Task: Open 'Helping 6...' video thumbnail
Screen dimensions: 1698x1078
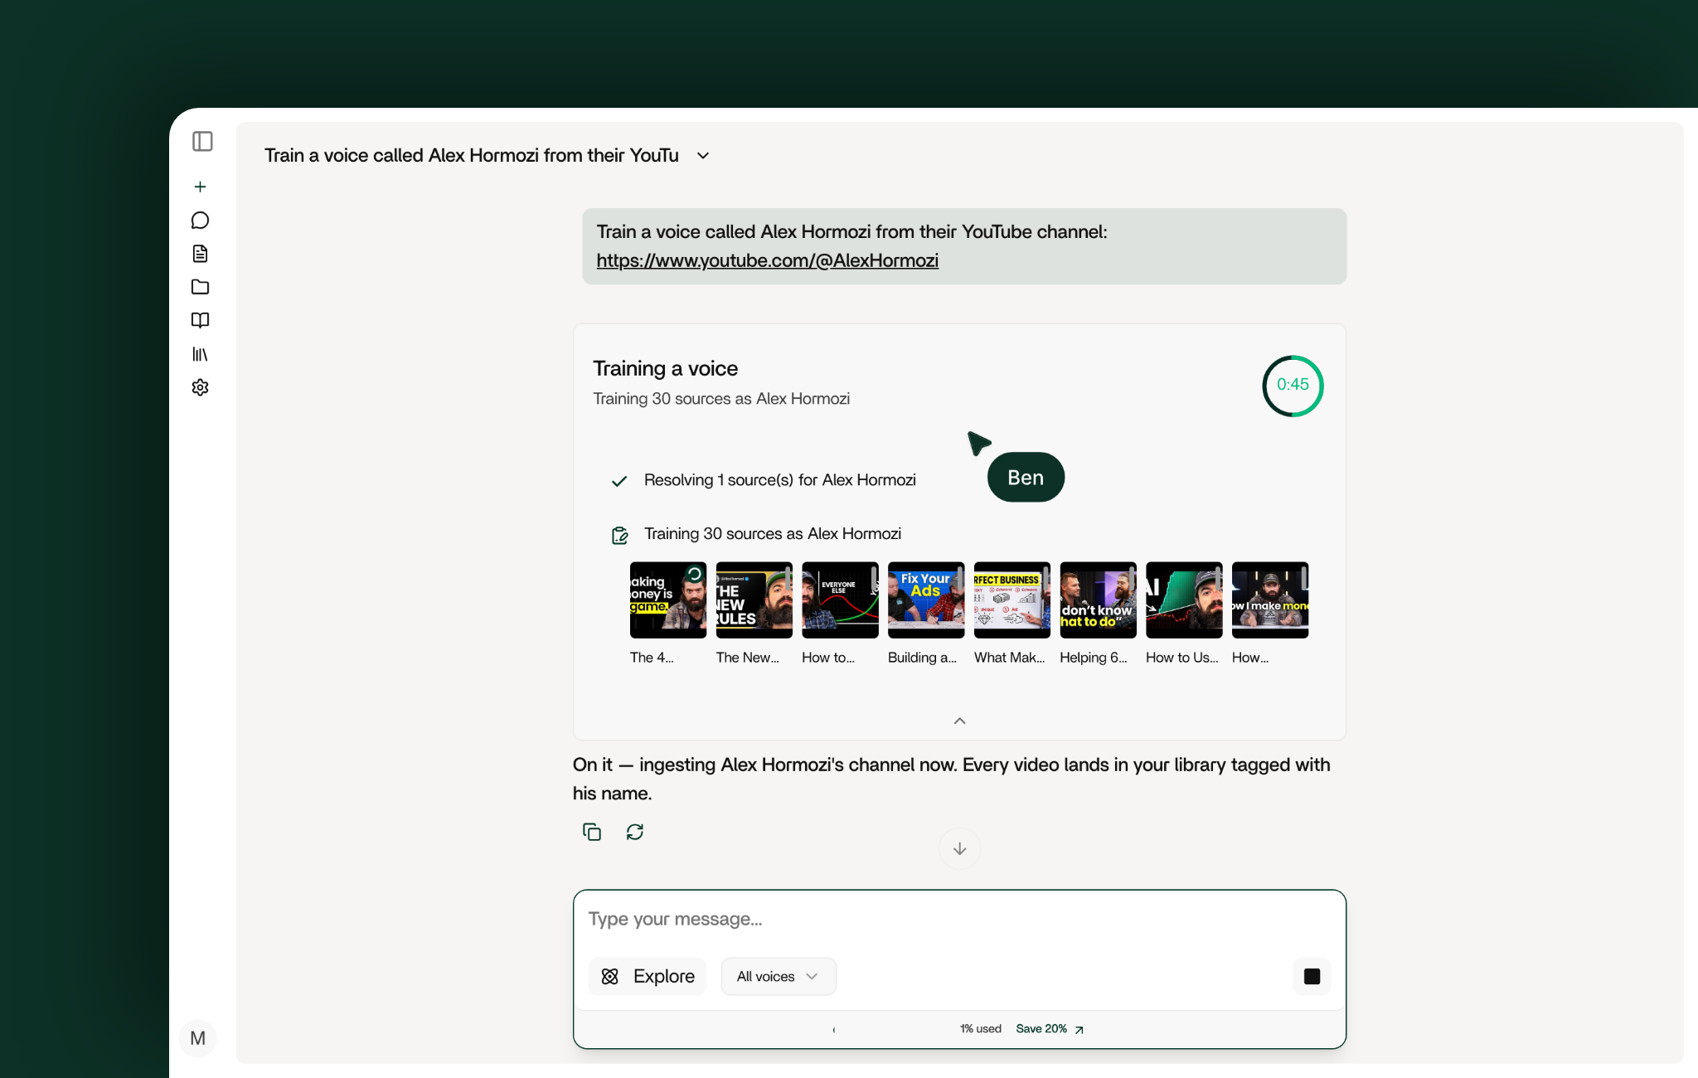Action: pyautogui.click(x=1099, y=600)
